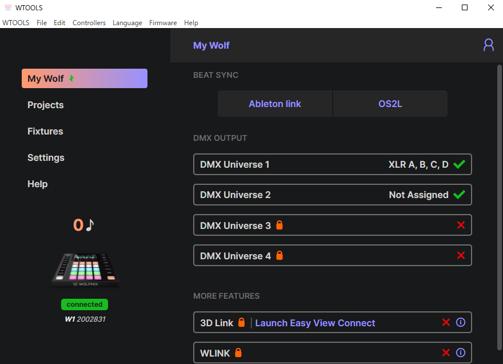Image resolution: width=503 pixels, height=364 pixels.
Task: Open the Firmware menu
Action: tap(163, 23)
